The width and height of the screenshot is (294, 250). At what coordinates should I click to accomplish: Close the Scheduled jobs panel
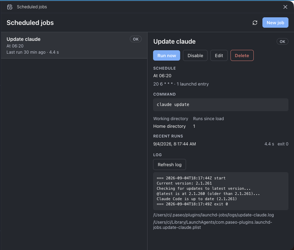285,7
